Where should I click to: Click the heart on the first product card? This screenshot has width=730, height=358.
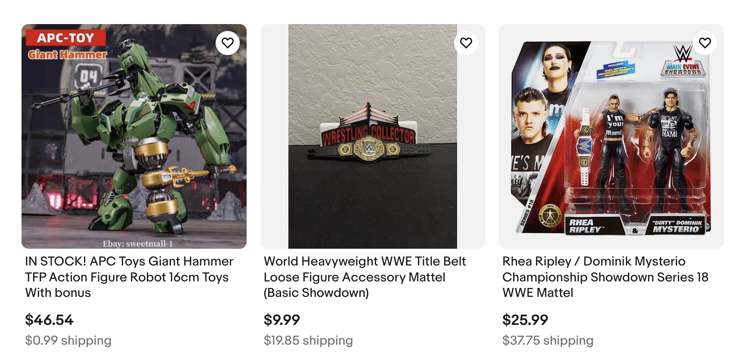coord(228,42)
